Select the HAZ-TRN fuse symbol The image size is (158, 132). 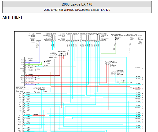click(116, 38)
